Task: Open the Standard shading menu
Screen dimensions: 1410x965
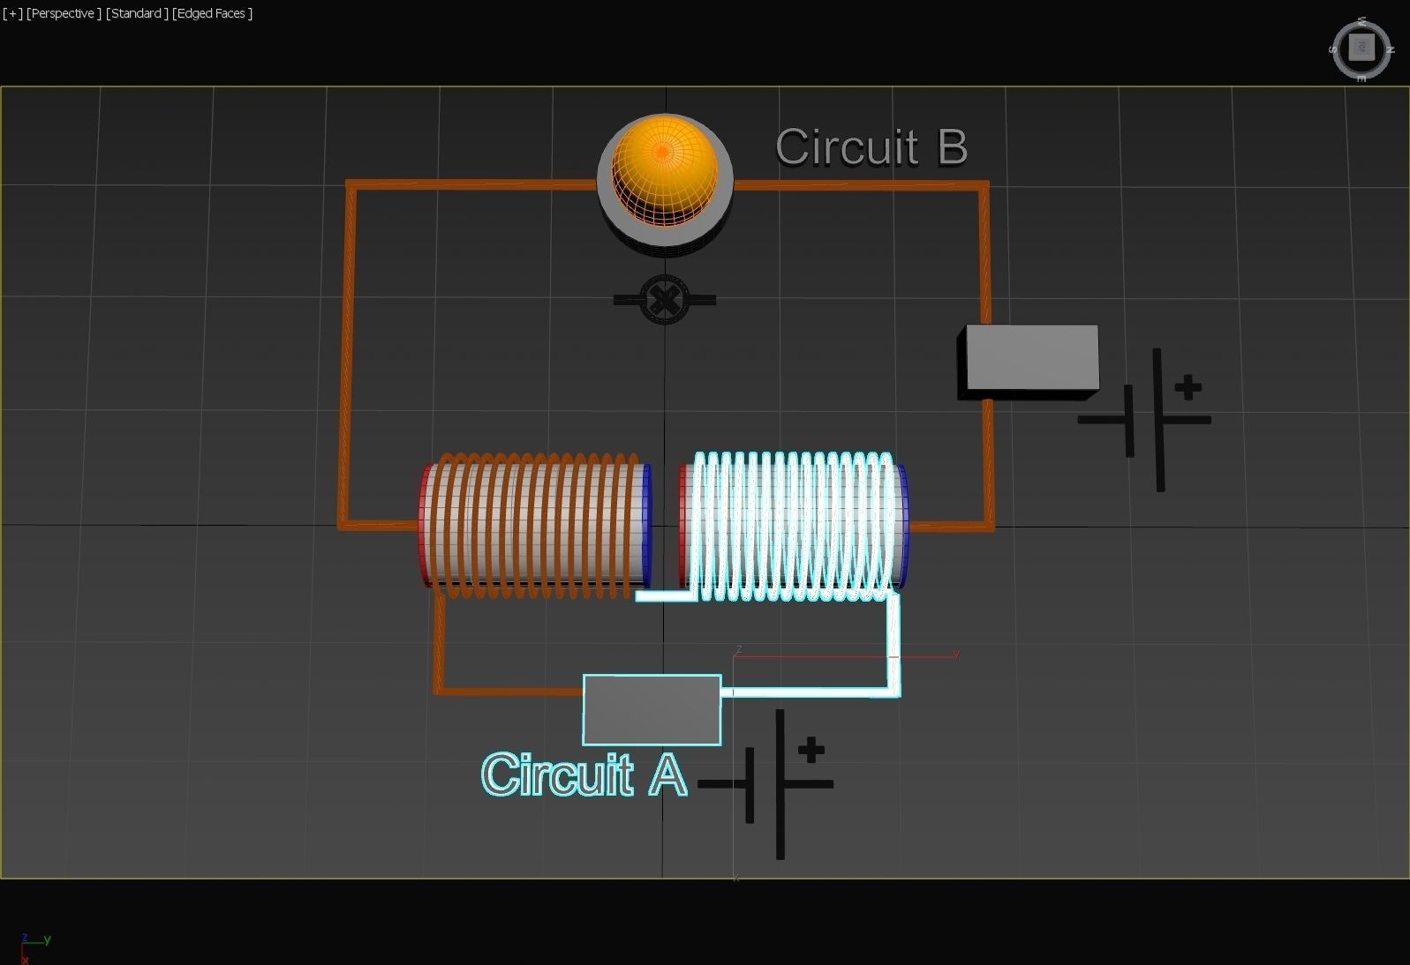Action: click(x=137, y=13)
